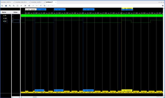This screenshot has height=98, width=165.
Task: Click the Zoom Fit icon
Action: 18,6
